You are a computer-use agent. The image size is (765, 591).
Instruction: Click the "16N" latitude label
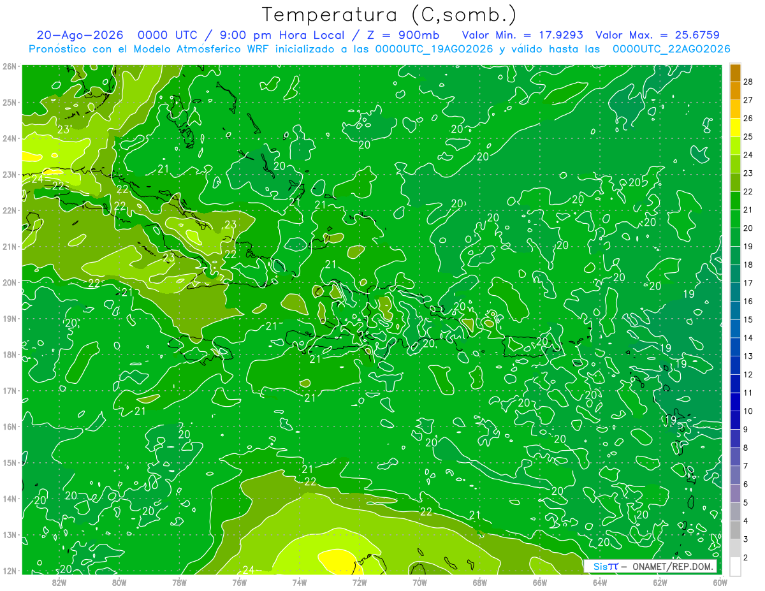[10, 427]
